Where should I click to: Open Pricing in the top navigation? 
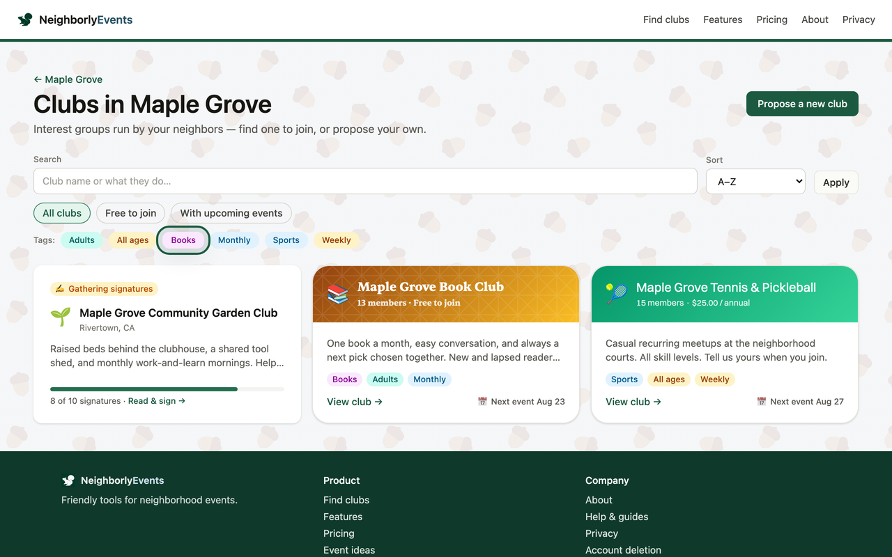tap(772, 19)
